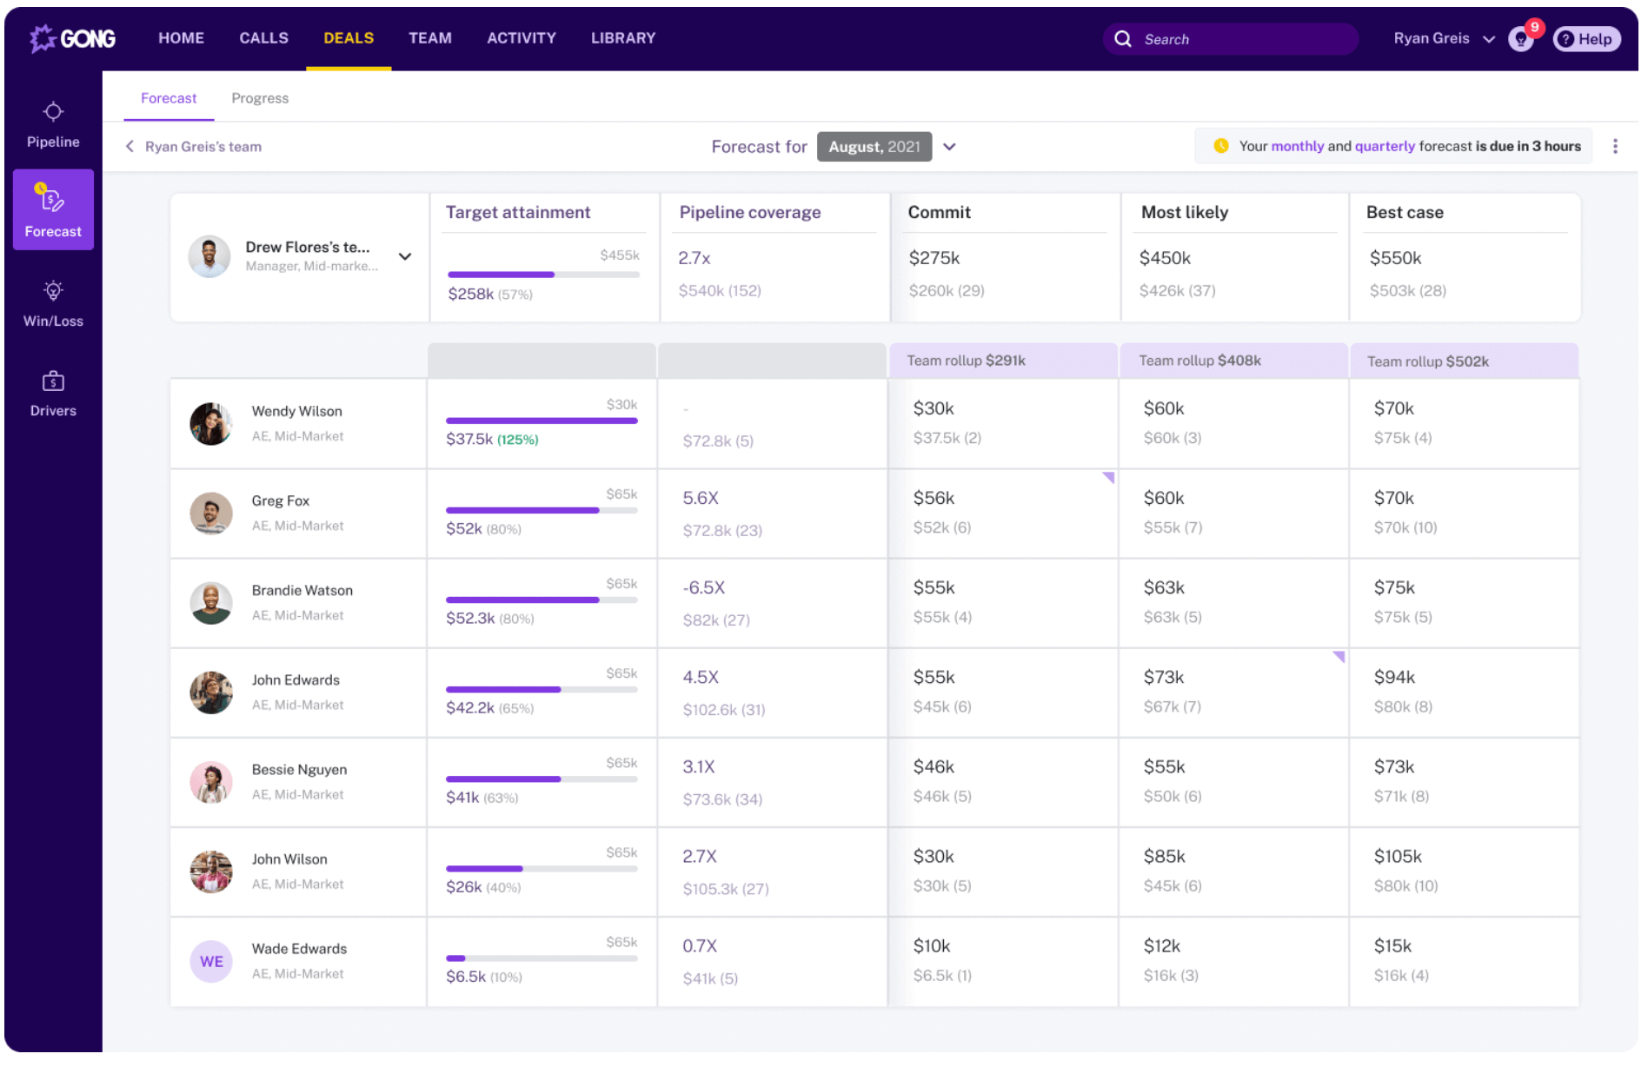Viewport: 1648px width, 1067px height.
Task: Click Wendy Wilson's target attainment progress bar
Action: coord(541,421)
